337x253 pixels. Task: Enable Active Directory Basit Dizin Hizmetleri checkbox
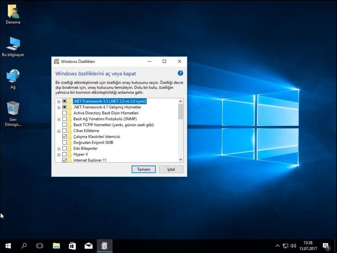pos(64,113)
